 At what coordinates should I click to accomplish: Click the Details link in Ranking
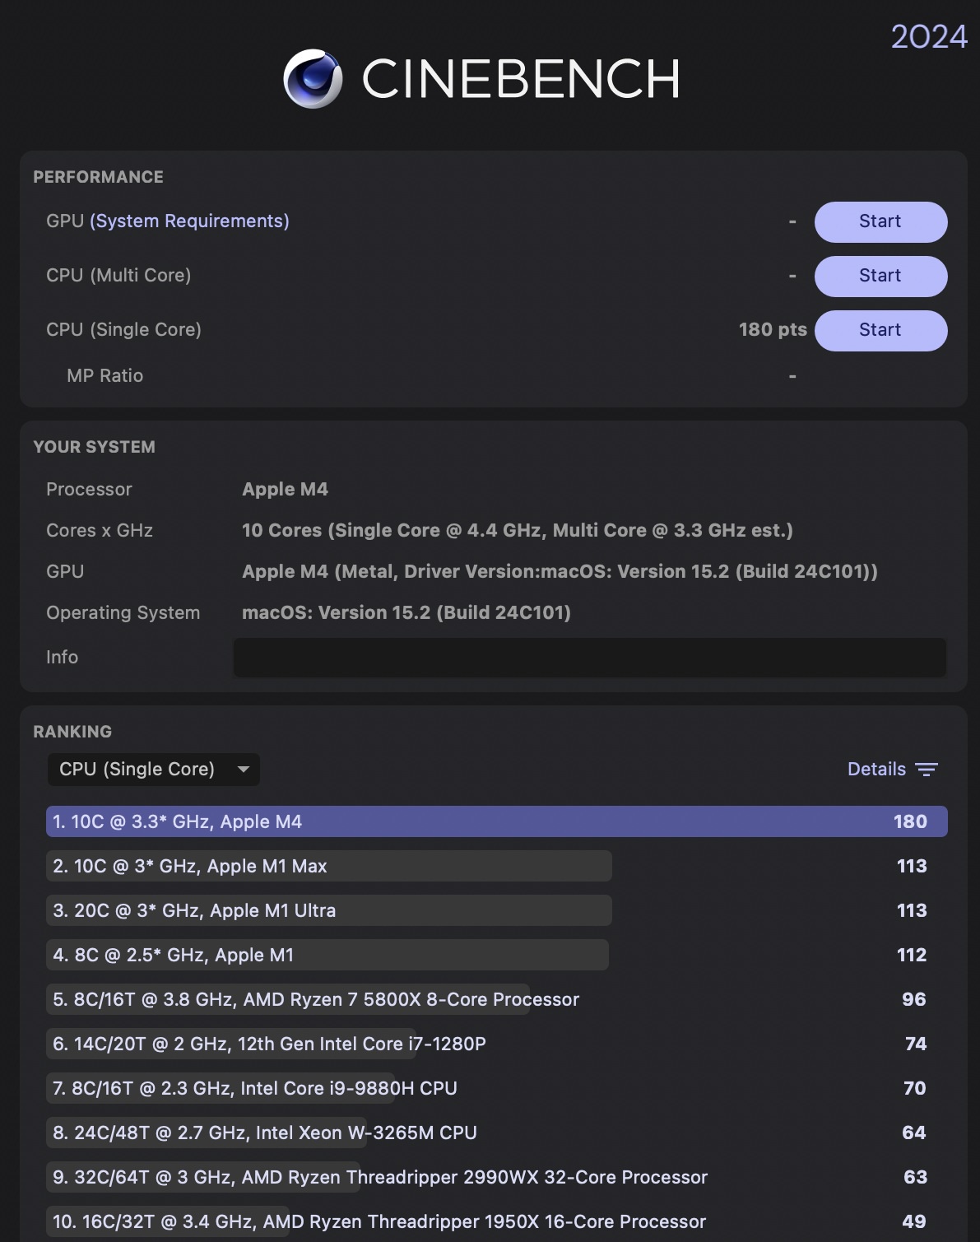tap(876, 770)
